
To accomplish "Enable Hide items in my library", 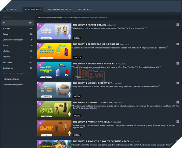I will tap(12, 85).
